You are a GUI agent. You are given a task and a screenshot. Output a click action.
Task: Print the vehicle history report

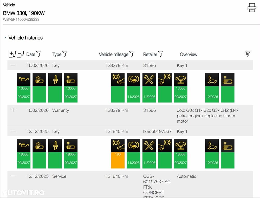coord(252,8)
